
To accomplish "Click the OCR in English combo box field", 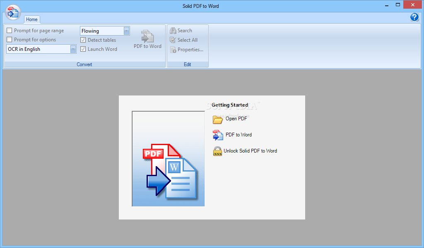I will (41, 49).
